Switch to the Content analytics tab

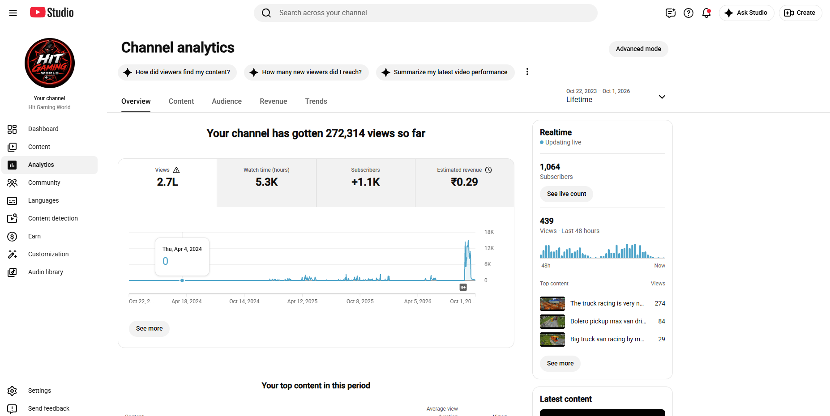pyautogui.click(x=181, y=102)
